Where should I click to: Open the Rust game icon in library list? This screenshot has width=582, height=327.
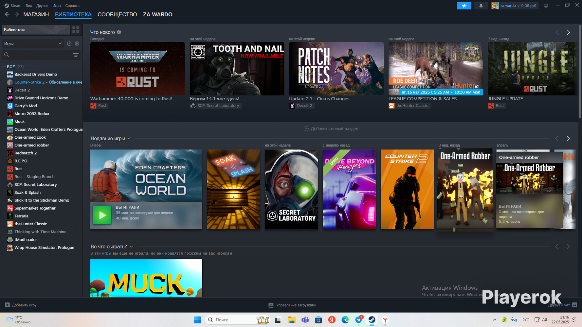click(x=10, y=169)
